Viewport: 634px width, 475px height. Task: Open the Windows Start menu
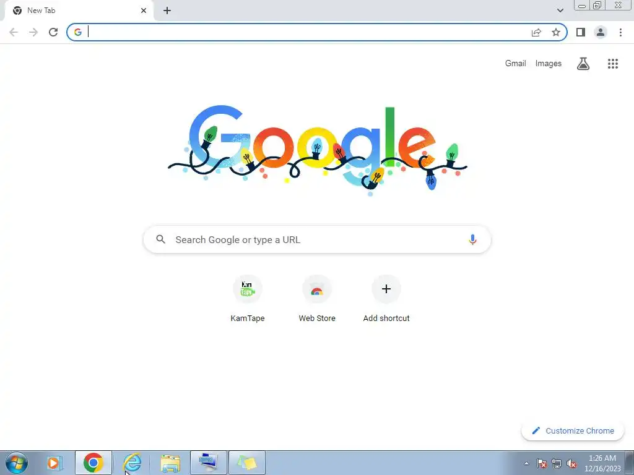click(17, 463)
